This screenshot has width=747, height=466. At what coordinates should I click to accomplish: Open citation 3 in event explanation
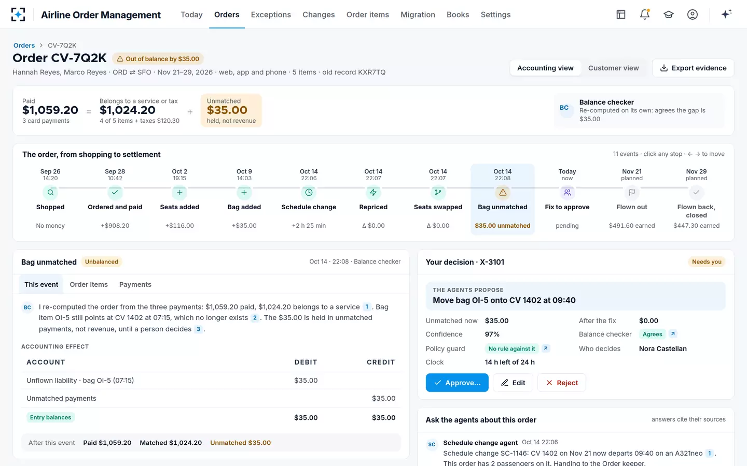click(x=198, y=329)
